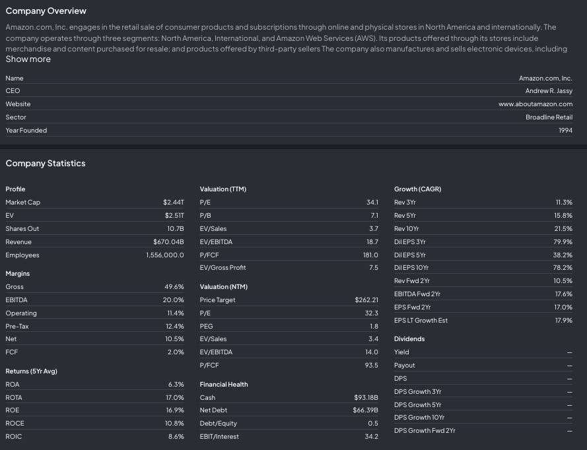Click the TTM P/FCF value 181.0
587x450 pixels.
pyautogui.click(x=370, y=255)
